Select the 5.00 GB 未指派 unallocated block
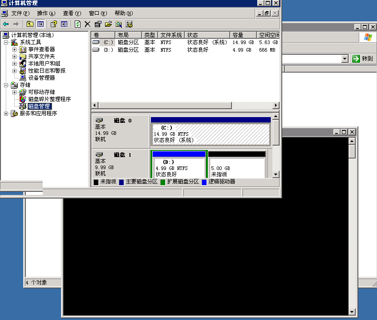 pyautogui.click(x=237, y=164)
